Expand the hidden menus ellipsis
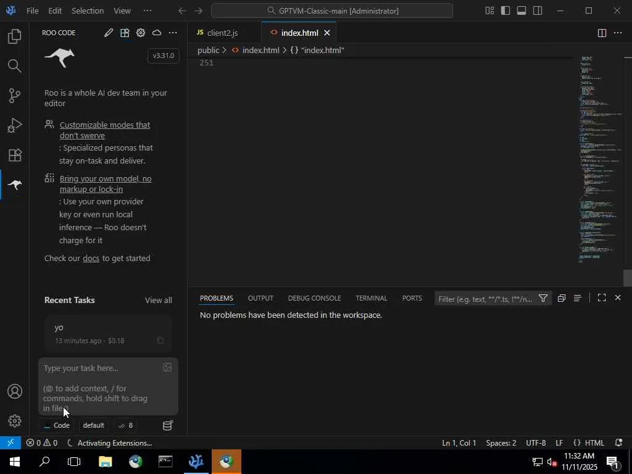Screen dimensions: 632x474 (x=148, y=11)
